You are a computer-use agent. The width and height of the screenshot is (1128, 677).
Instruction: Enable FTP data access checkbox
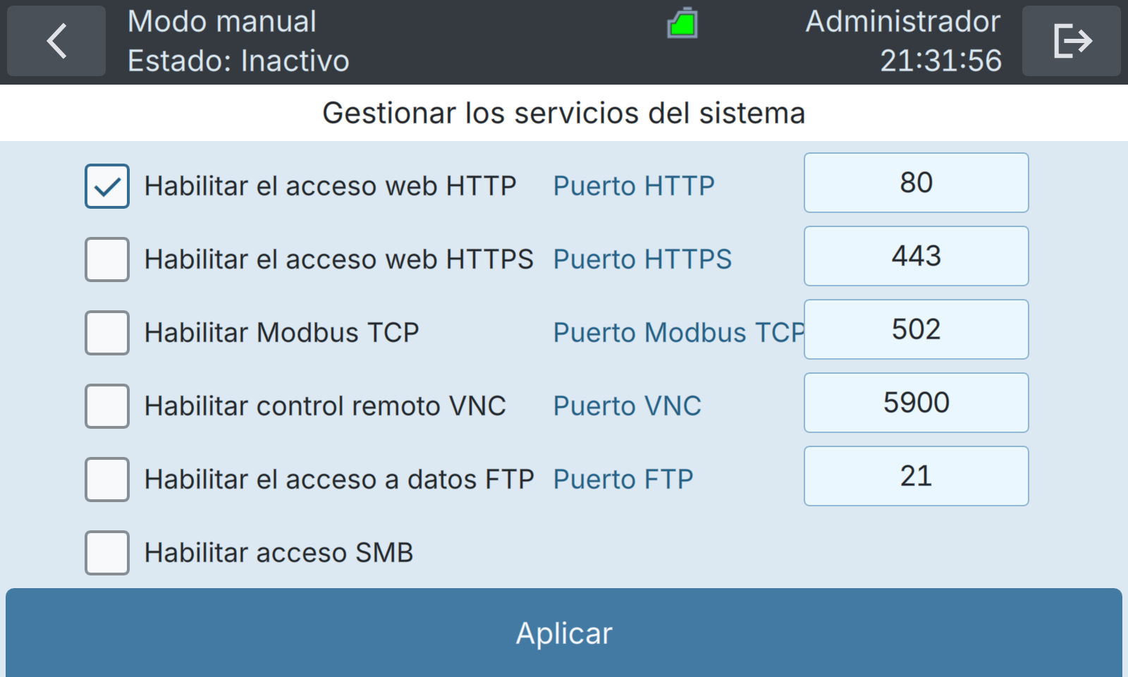(107, 480)
